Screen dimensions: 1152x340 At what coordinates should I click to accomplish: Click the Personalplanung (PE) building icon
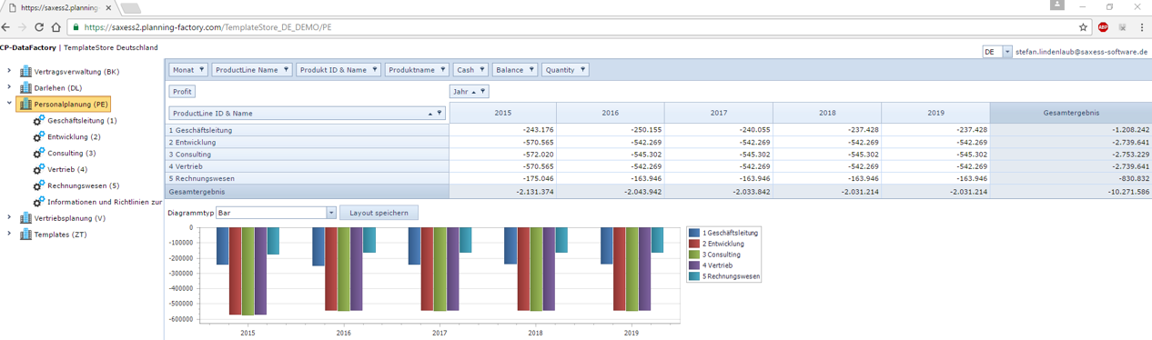(x=25, y=104)
